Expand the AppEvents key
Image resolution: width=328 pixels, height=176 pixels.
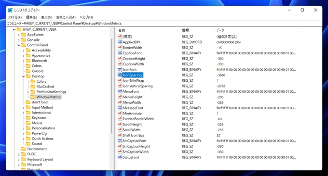[19, 35]
